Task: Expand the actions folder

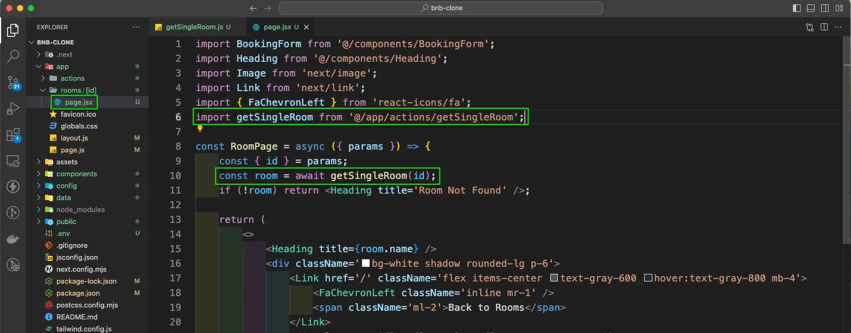Action: [x=43, y=78]
